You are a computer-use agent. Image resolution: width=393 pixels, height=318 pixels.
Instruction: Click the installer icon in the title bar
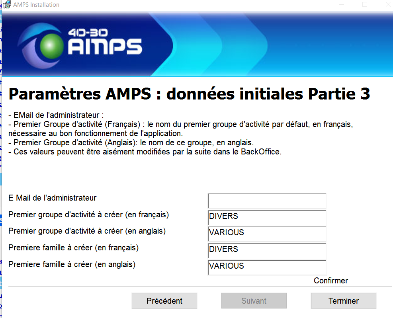[7, 5]
